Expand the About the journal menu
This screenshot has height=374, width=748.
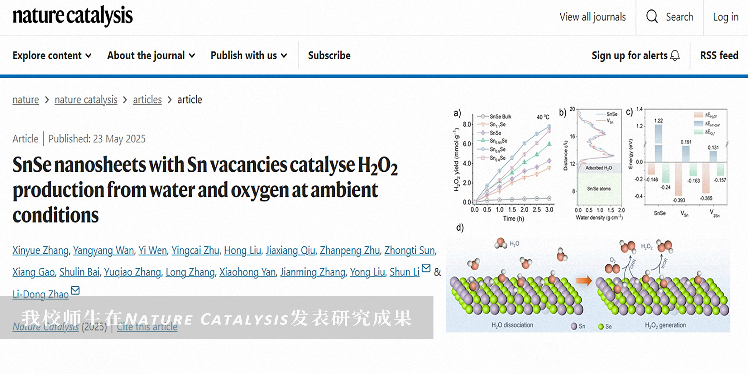pos(151,55)
